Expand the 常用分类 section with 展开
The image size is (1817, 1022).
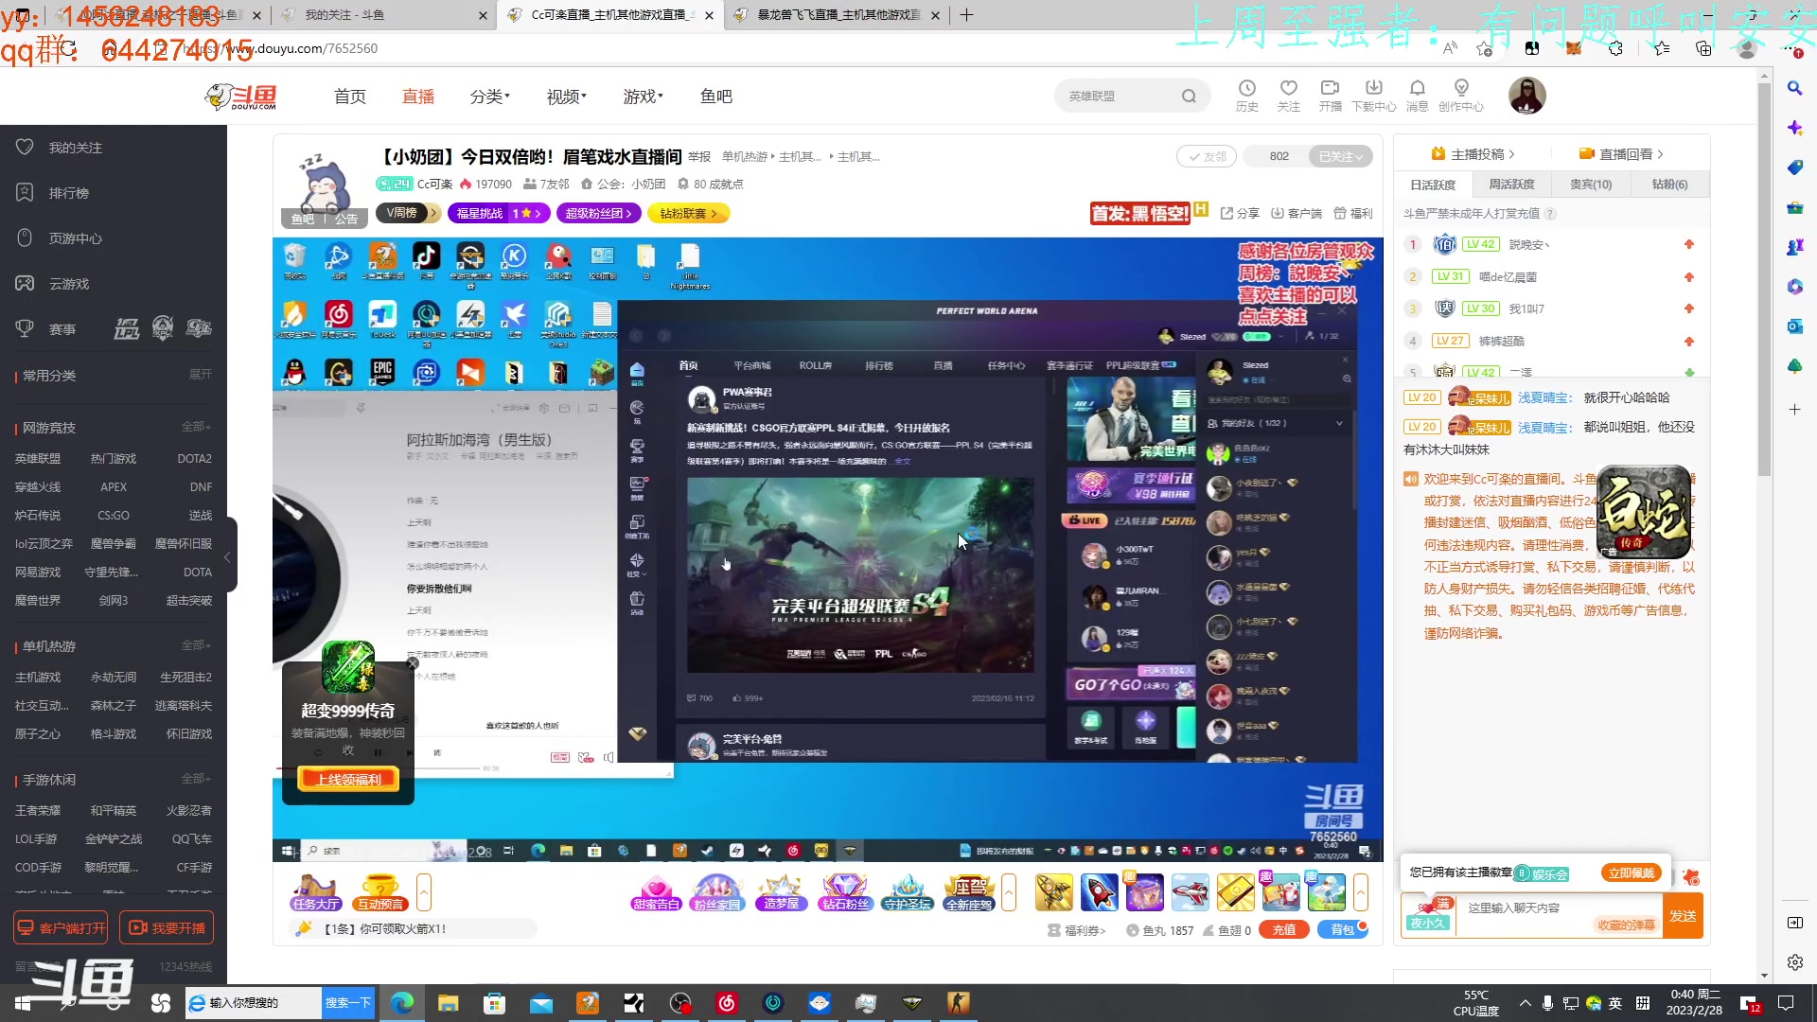pyautogui.click(x=200, y=375)
